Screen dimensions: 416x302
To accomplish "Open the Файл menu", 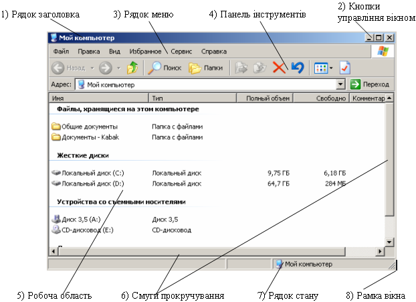I will 61,52.
